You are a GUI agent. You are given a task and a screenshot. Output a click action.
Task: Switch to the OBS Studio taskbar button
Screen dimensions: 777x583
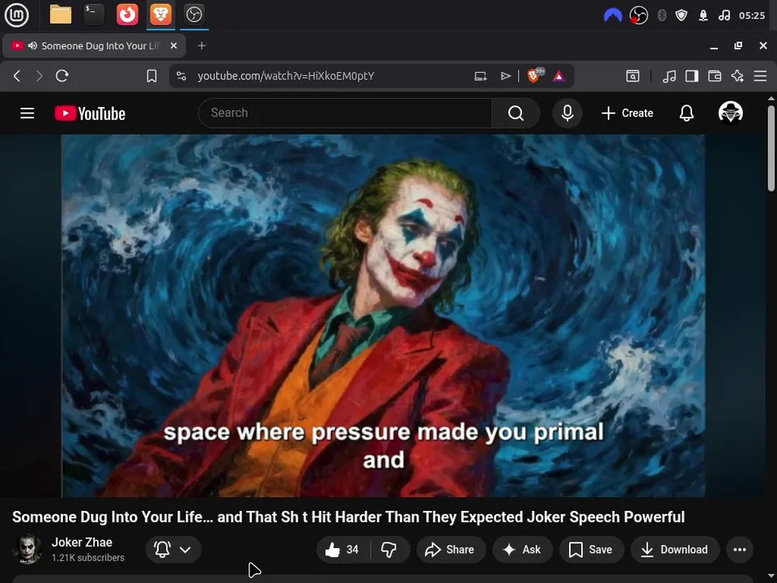[193, 15]
